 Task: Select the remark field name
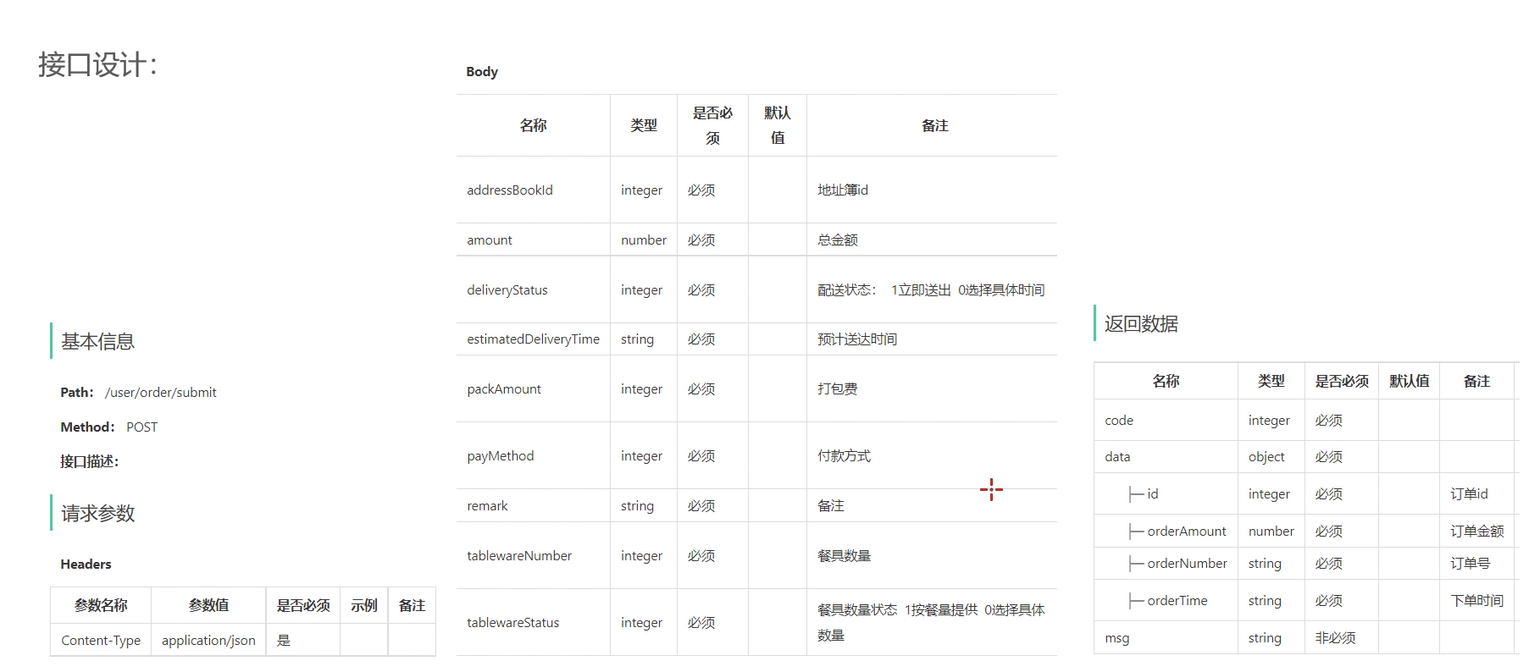487,505
